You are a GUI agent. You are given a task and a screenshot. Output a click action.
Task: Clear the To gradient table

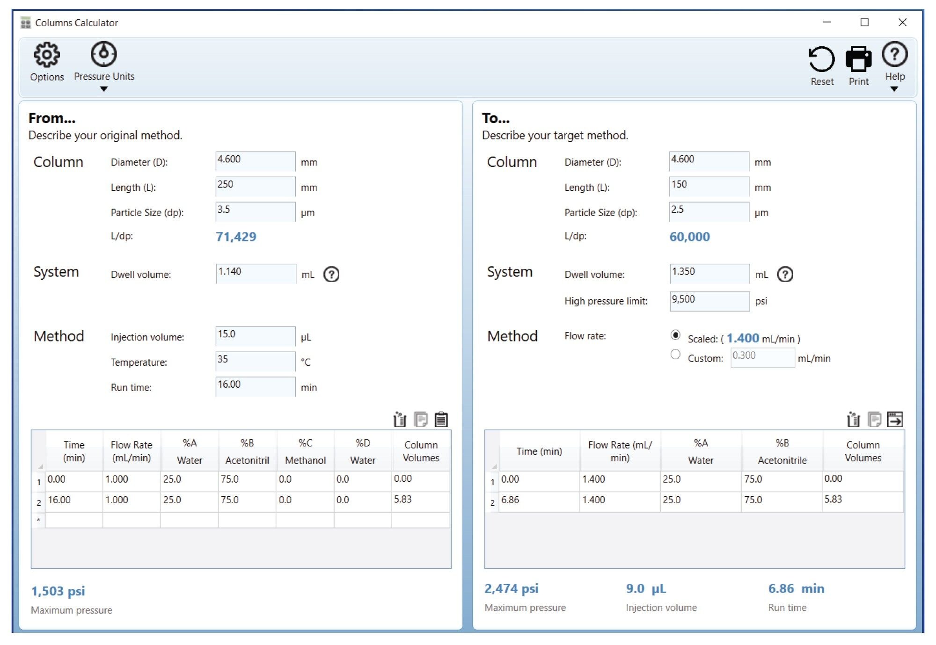tap(853, 419)
